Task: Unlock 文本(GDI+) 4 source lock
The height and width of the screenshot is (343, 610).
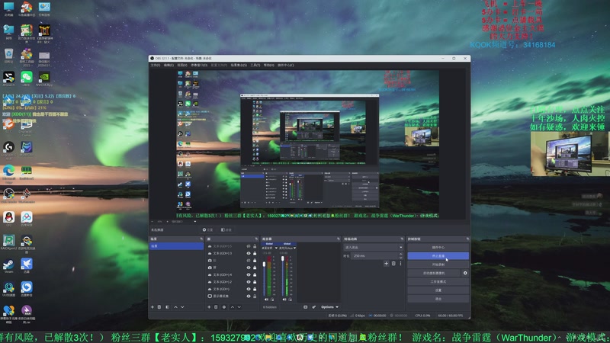Action: click(x=255, y=274)
